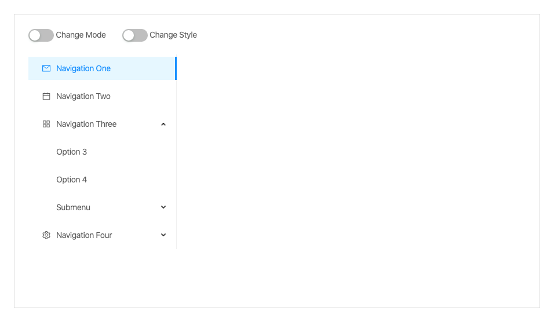
Task: Click the calendar icon beside Navigation Two
Action: pyautogui.click(x=46, y=96)
